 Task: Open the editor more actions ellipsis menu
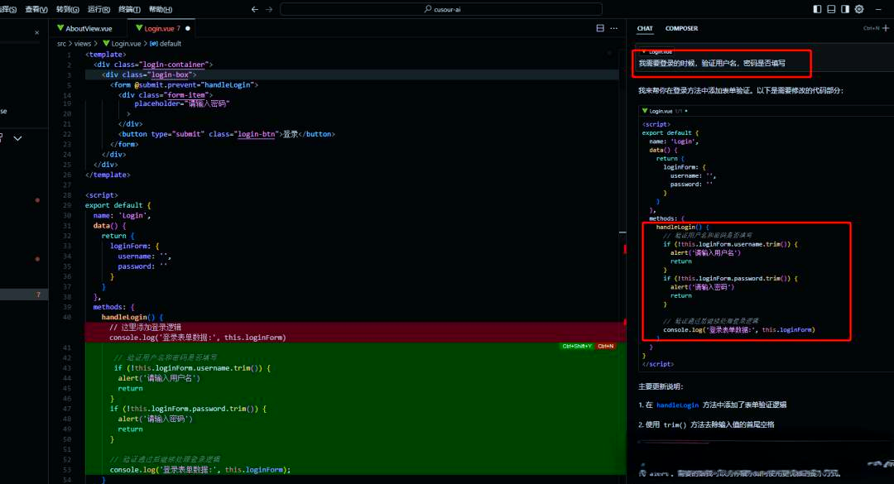(x=613, y=28)
